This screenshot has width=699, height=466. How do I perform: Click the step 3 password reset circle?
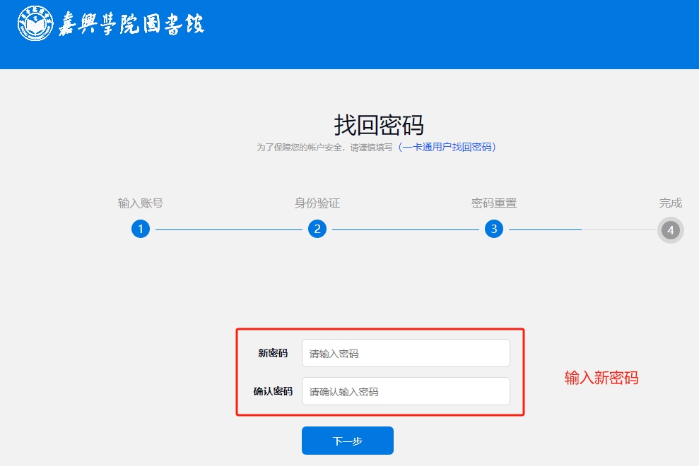click(494, 229)
